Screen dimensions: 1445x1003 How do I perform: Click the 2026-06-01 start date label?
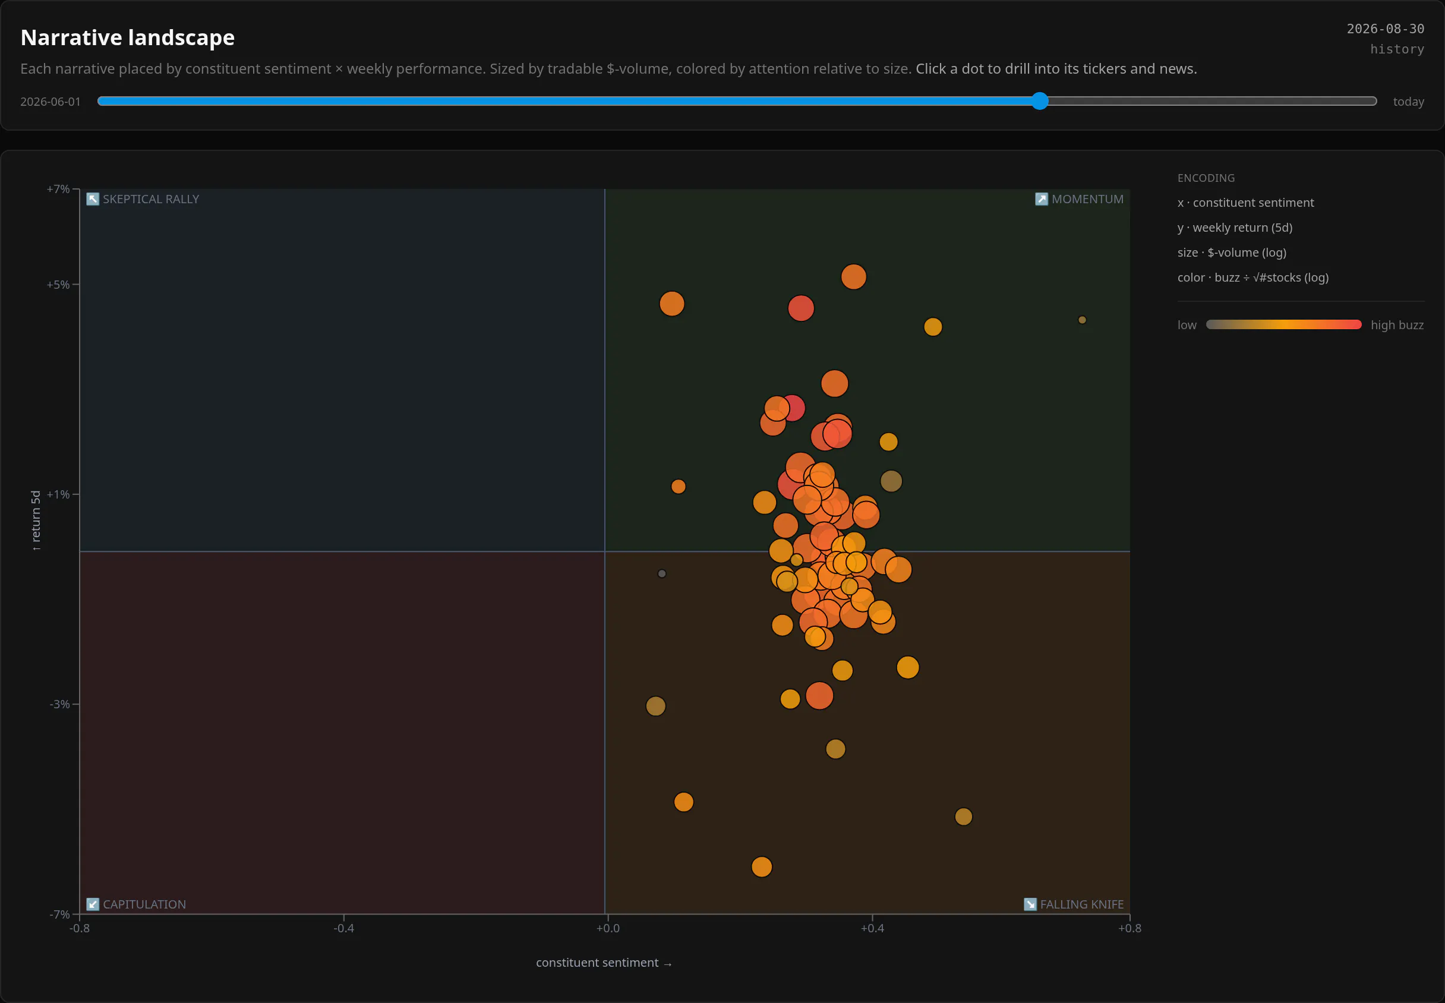(51, 102)
